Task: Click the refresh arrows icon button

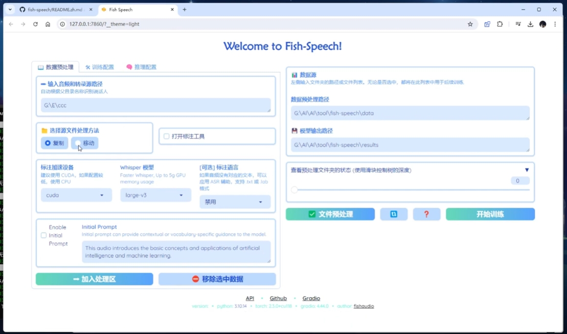Action: 394,214
